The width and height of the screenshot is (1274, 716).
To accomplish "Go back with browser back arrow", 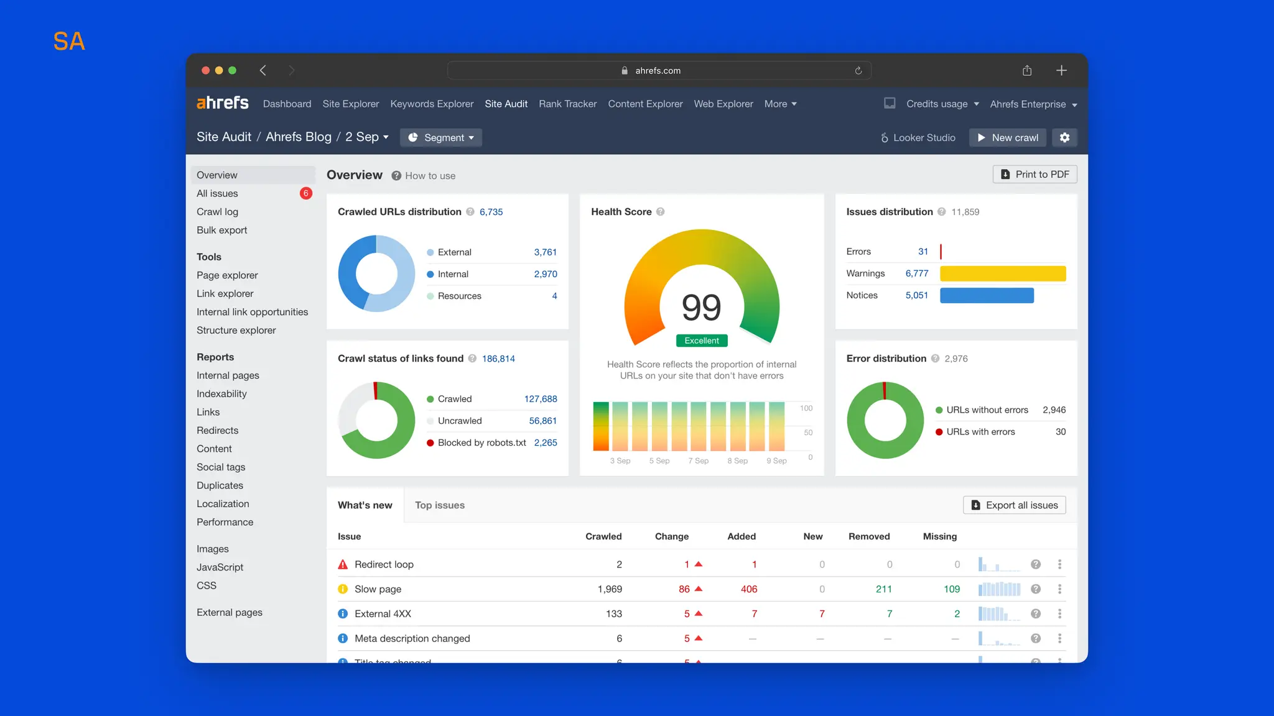I will pos(263,71).
